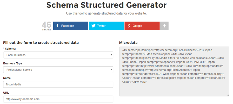Open the Schema dropdown showing Local Business
This screenshot has height=104, width=233.
(x=58, y=55)
